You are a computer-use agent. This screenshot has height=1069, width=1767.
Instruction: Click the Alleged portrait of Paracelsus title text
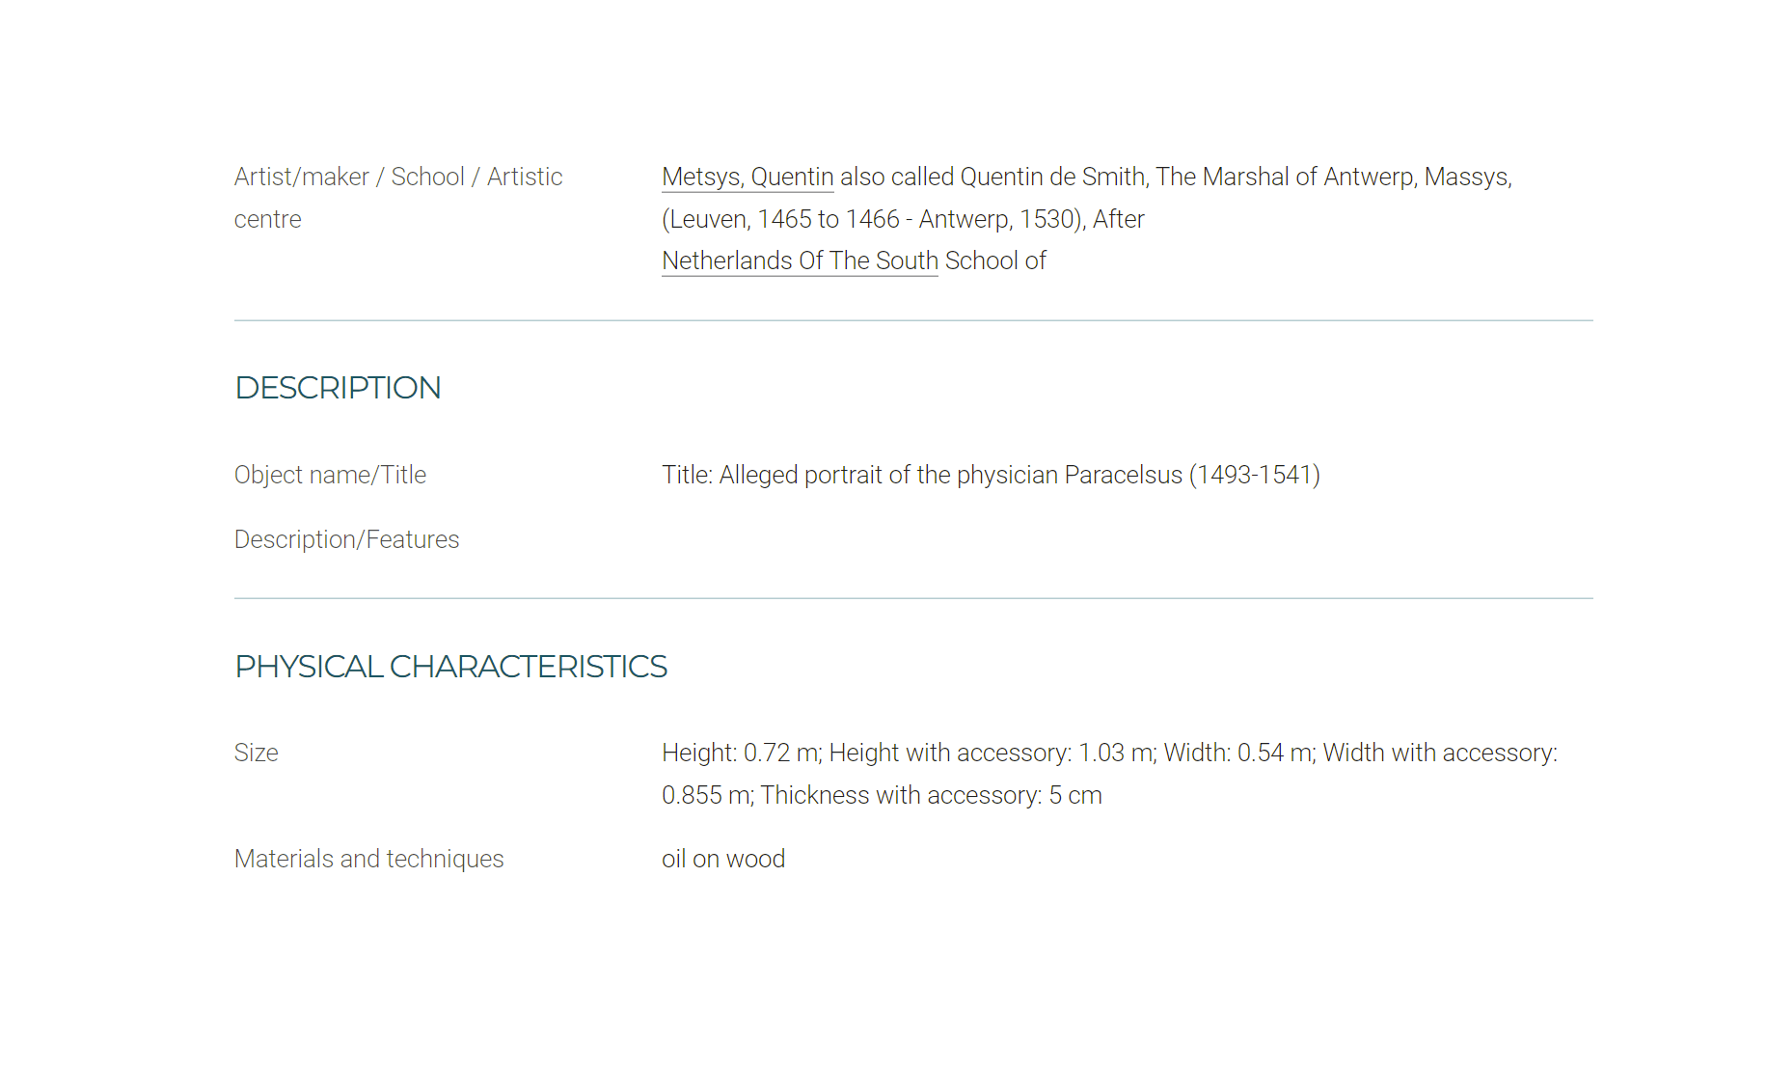991,475
